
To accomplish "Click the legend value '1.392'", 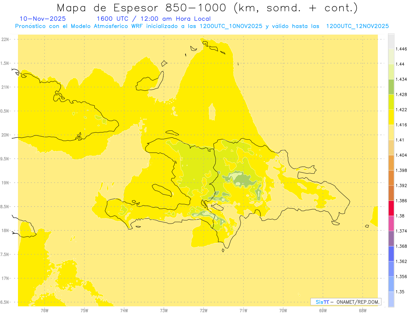I will click(x=402, y=186).
